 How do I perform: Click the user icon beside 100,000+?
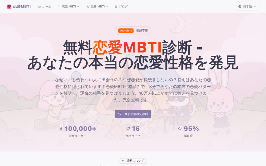click(61, 129)
